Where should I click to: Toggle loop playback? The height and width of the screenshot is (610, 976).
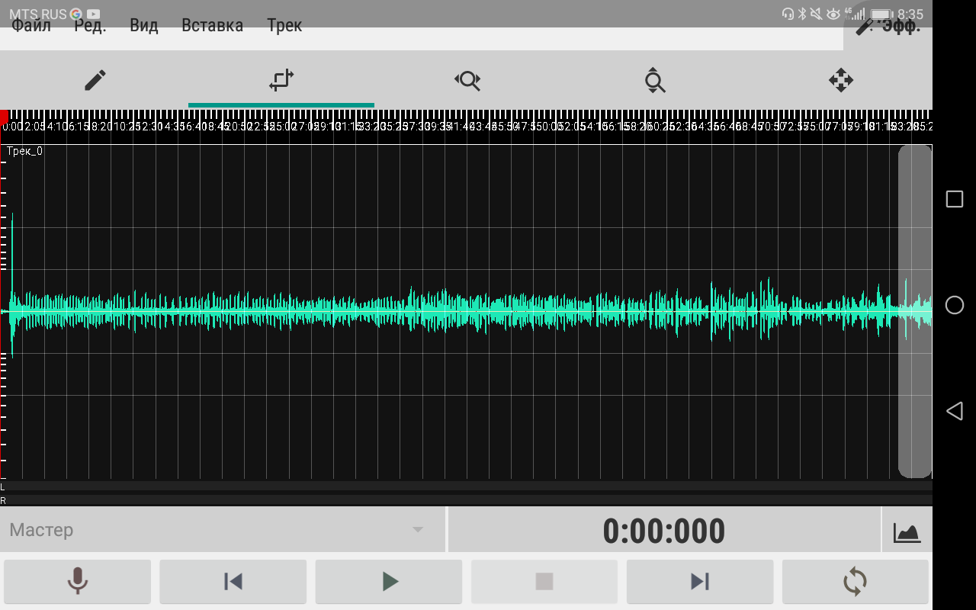click(856, 582)
